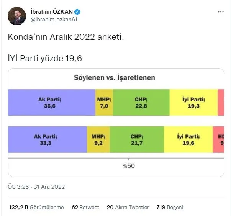Click the İYİ Parti yüzde 19,6 text line

45,58
